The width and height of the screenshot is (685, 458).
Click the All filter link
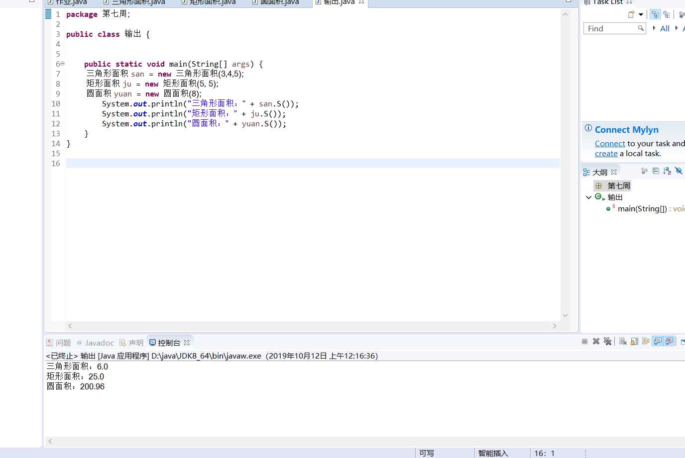pyautogui.click(x=665, y=28)
